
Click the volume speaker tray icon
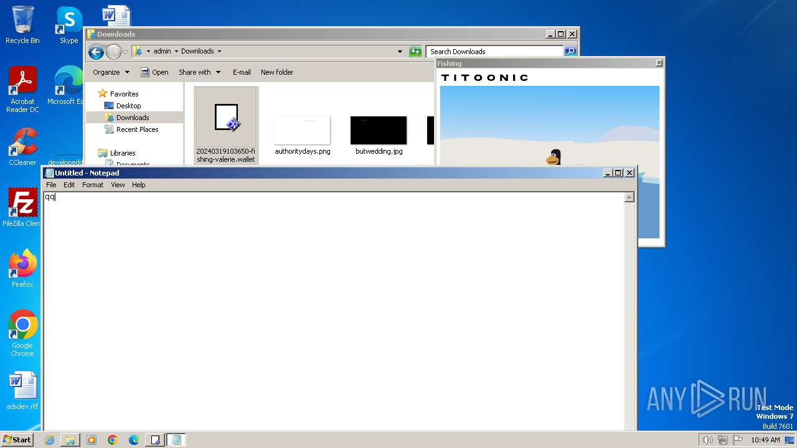coord(707,440)
